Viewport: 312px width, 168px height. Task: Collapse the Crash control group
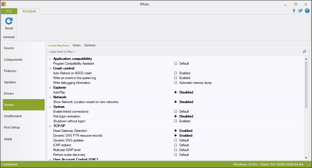[x=50, y=68]
